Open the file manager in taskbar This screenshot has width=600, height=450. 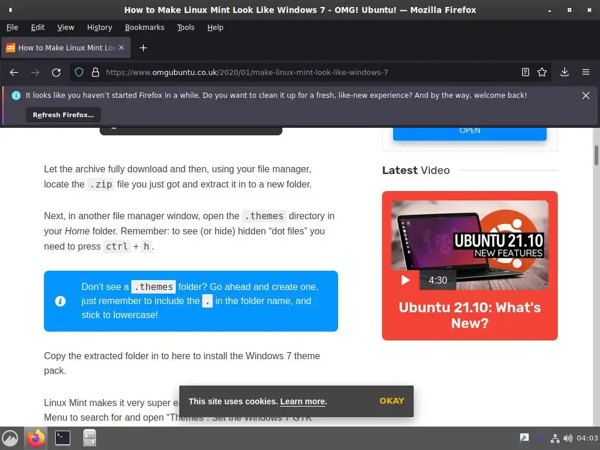tap(90, 438)
